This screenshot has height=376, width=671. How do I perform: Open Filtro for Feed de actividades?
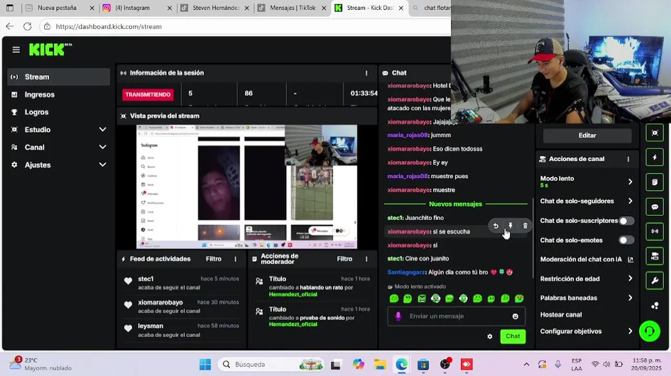[213, 259]
